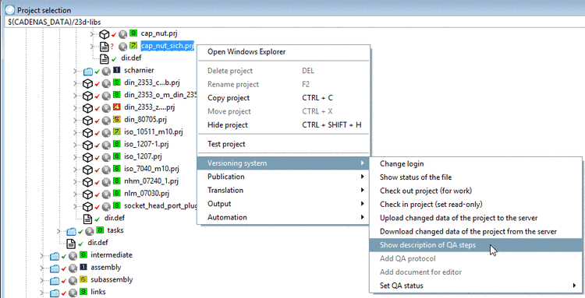Click the yellow status badge beside din_80705.prj
Viewport: 585px width, 298px height.
click(116, 119)
